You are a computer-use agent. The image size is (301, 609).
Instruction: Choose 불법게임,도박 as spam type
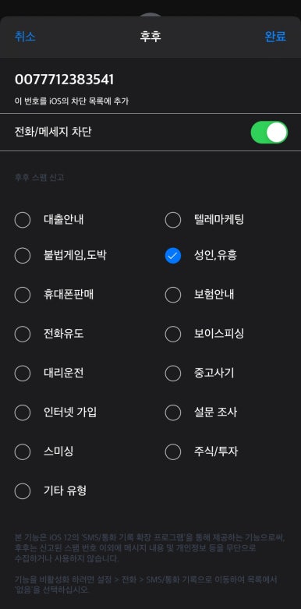[x=23, y=256]
